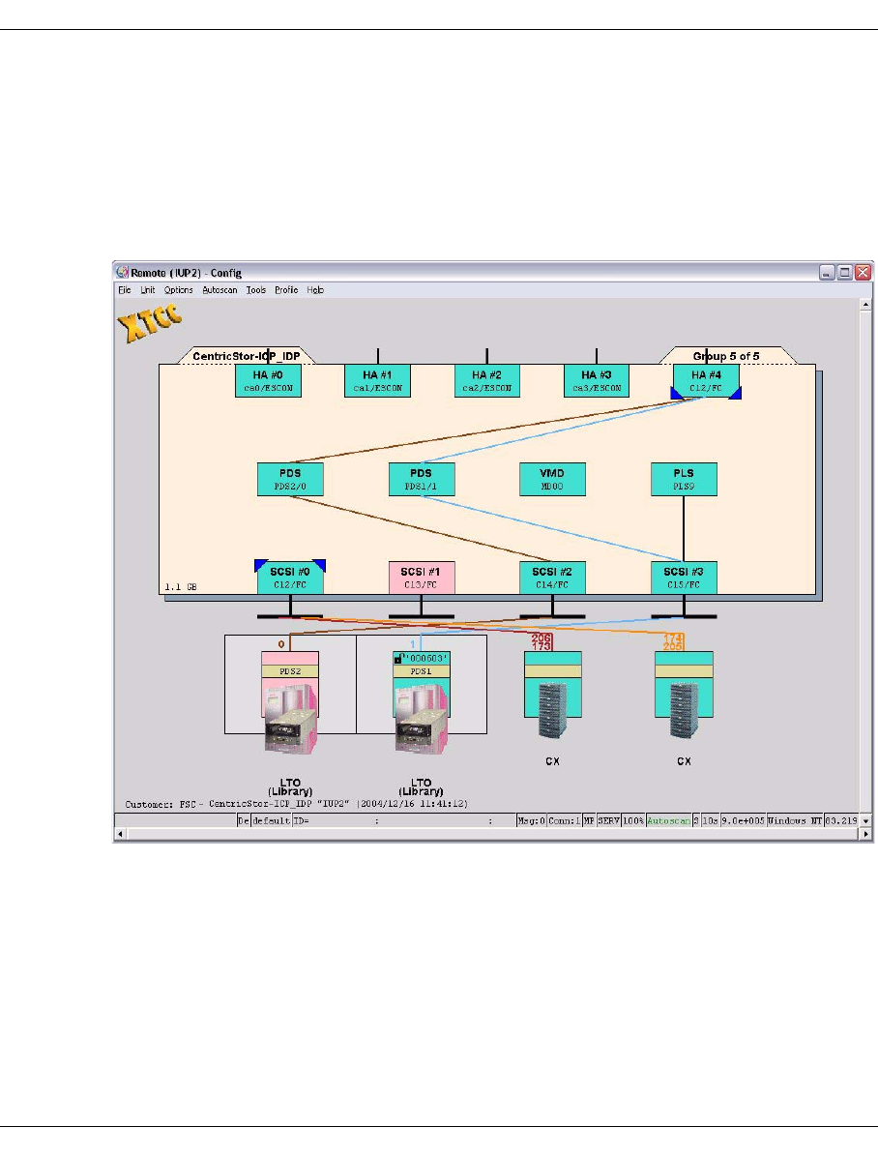Open the File menu
878x1157 pixels.
(125, 290)
